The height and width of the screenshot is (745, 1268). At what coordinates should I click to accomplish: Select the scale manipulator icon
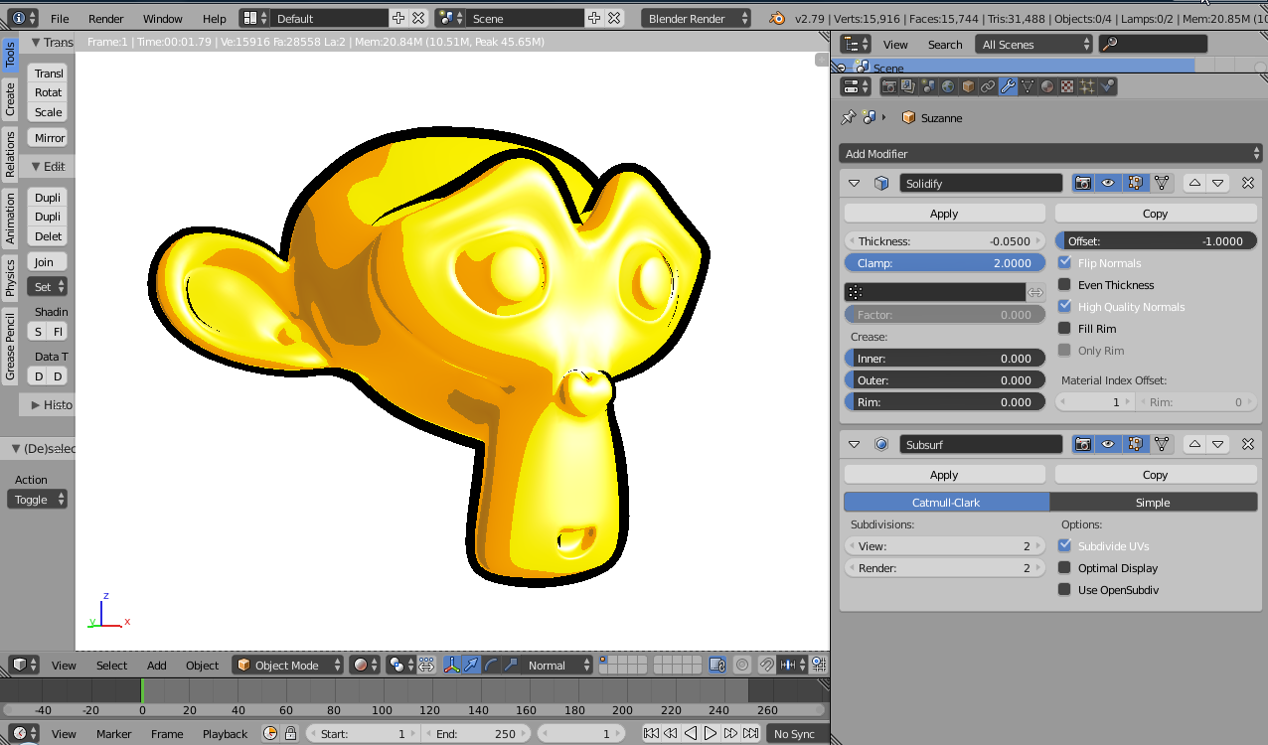512,665
